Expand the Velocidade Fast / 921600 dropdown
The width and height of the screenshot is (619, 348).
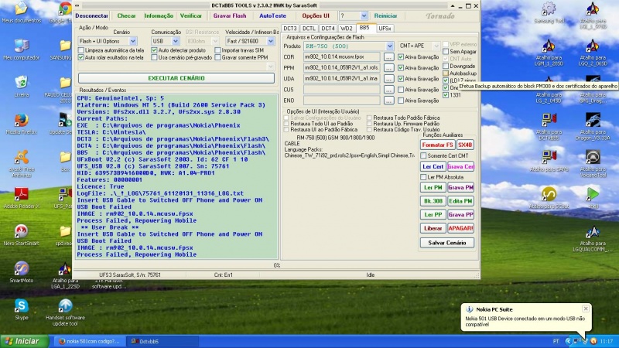[270, 41]
